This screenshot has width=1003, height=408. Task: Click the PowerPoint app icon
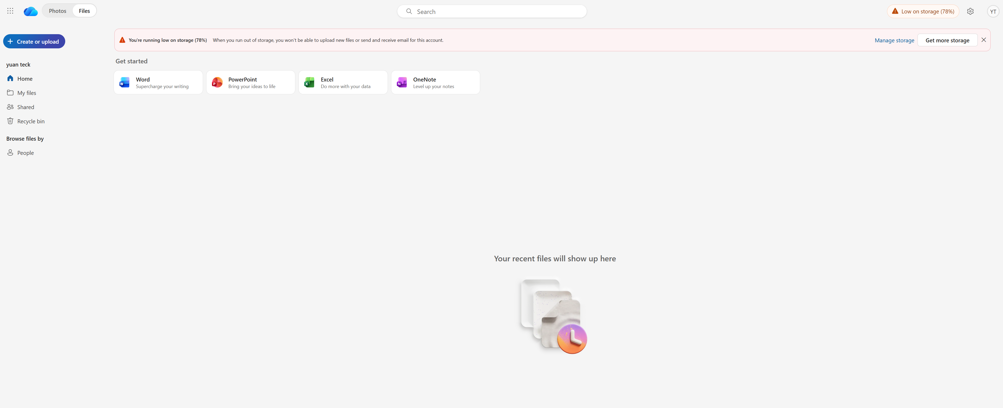coord(217,82)
